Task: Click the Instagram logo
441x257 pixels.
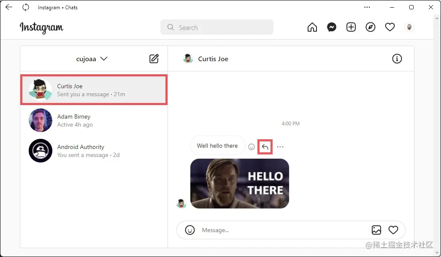Action: point(42,27)
